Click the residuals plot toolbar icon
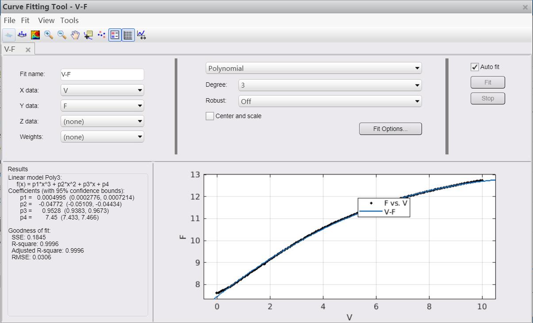Image resolution: width=533 pixels, height=323 pixels. coord(22,35)
